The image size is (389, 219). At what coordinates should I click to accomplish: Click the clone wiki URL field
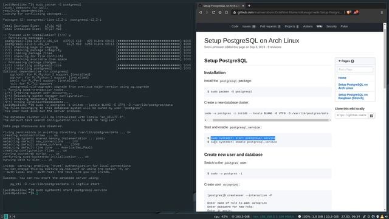point(351,116)
